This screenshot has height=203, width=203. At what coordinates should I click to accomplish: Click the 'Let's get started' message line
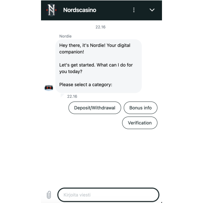pyautogui.click(x=96, y=65)
